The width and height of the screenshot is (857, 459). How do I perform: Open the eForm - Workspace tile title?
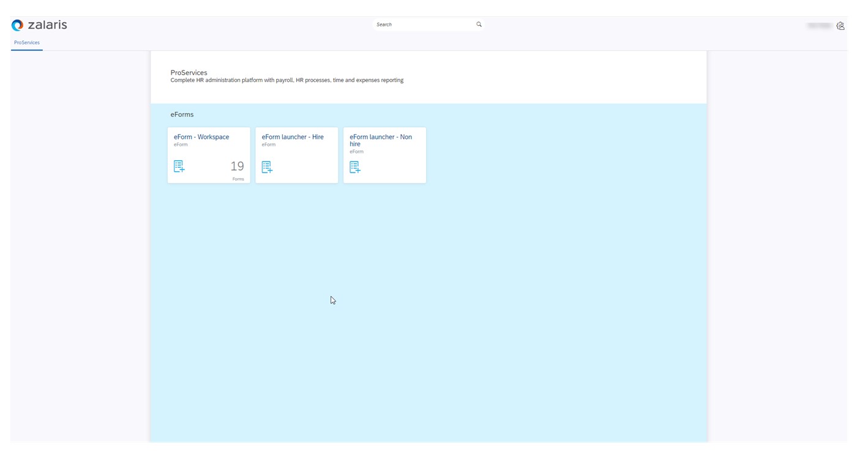tap(201, 137)
